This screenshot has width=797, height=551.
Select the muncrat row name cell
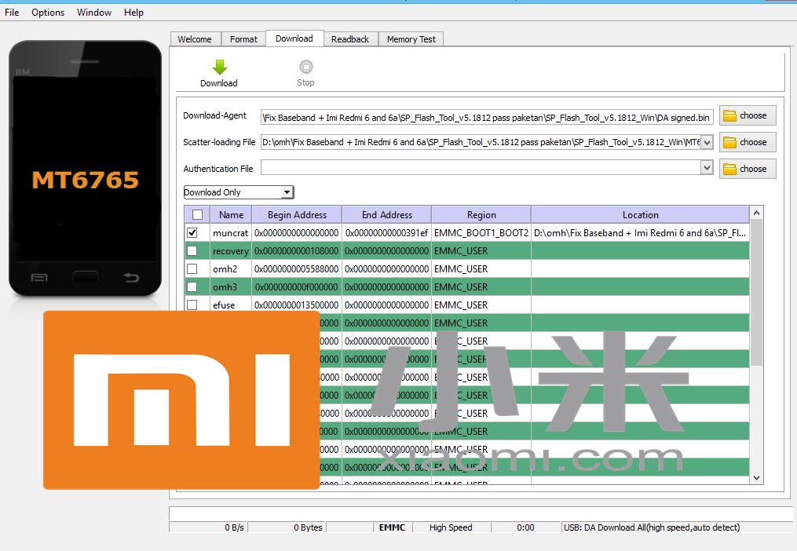tap(231, 233)
